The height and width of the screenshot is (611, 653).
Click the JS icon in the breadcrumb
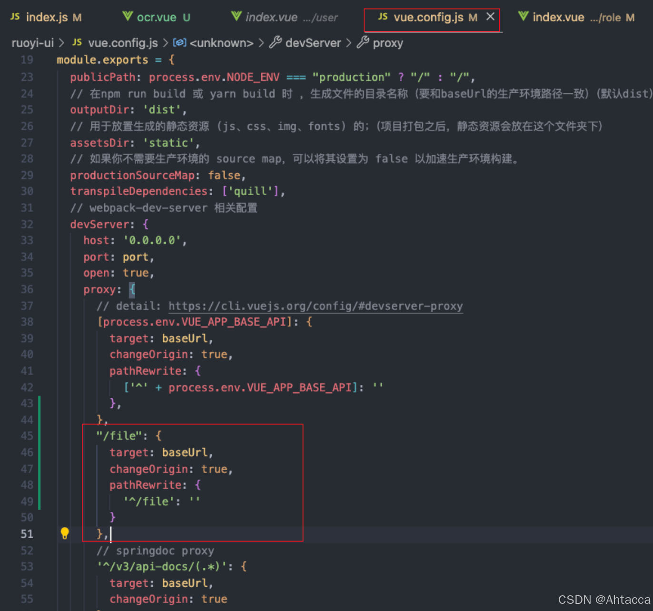[77, 42]
